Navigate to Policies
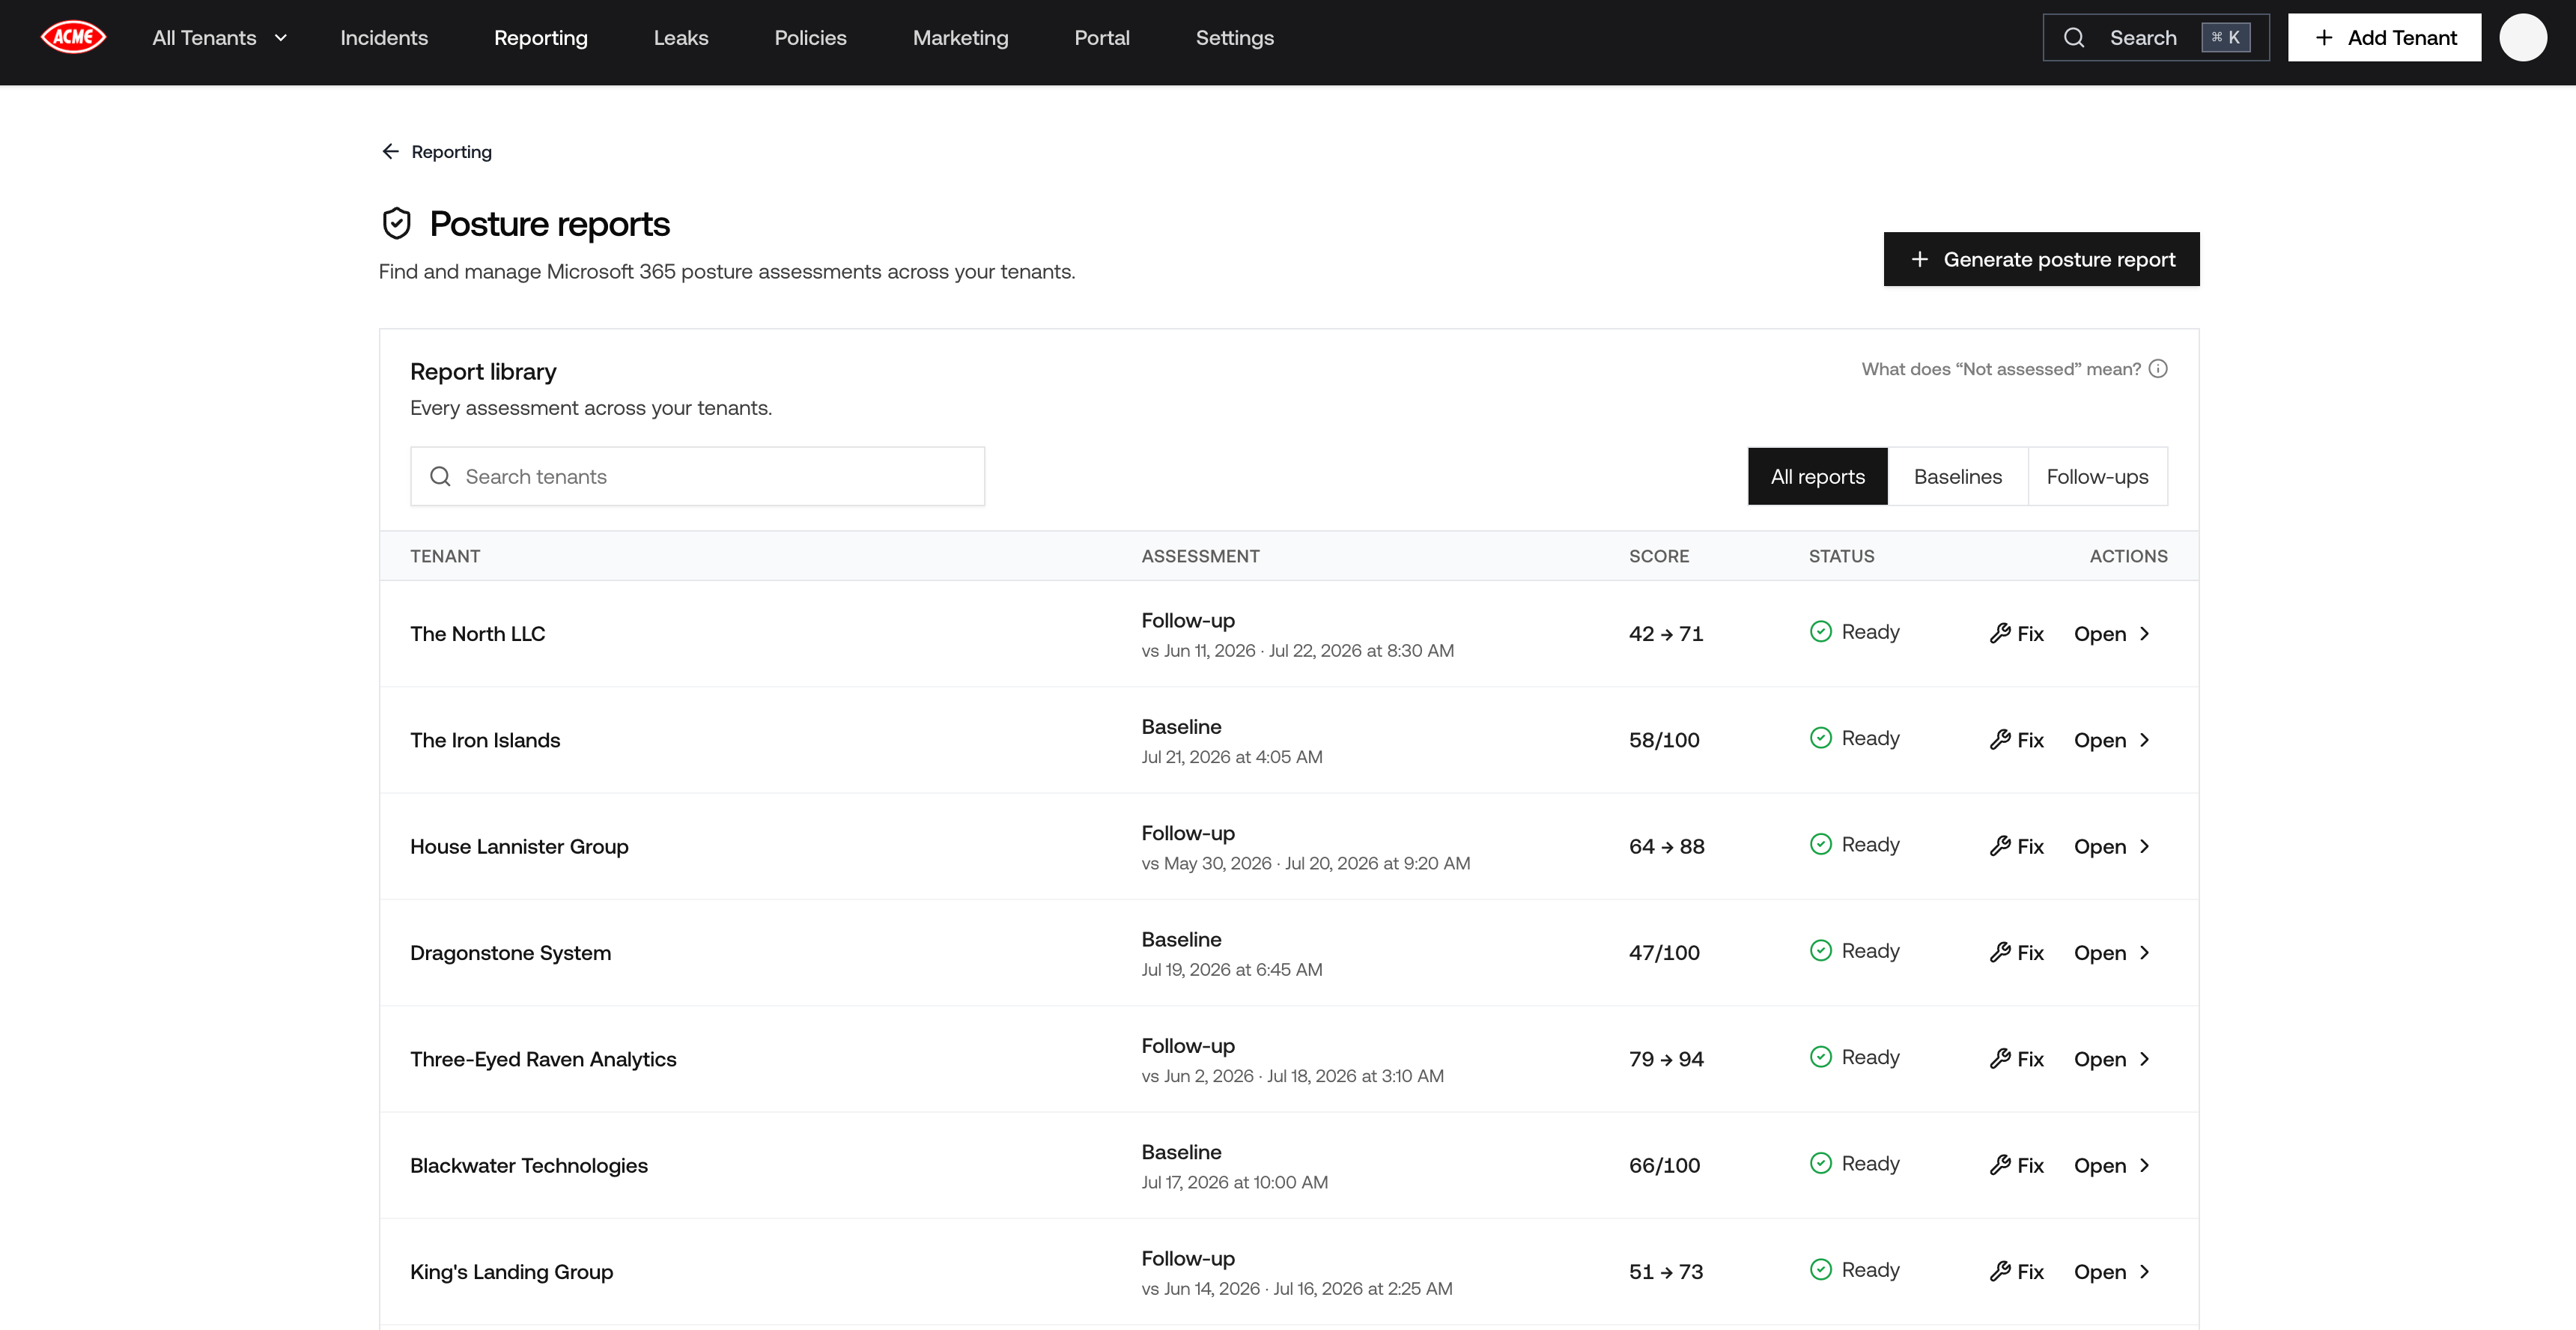Image resolution: width=2576 pixels, height=1330 pixels. coord(810,37)
